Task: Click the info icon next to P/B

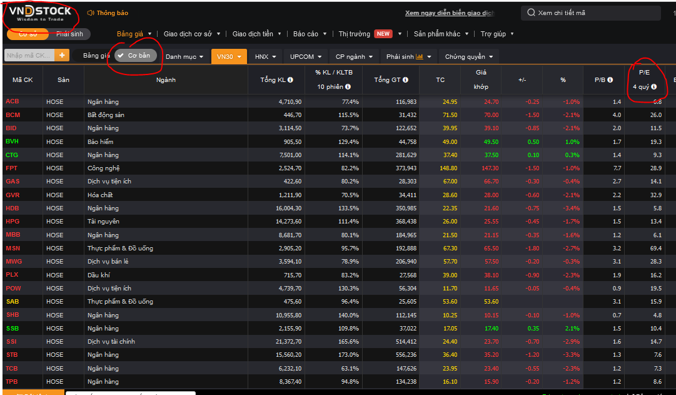Action: tap(610, 80)
